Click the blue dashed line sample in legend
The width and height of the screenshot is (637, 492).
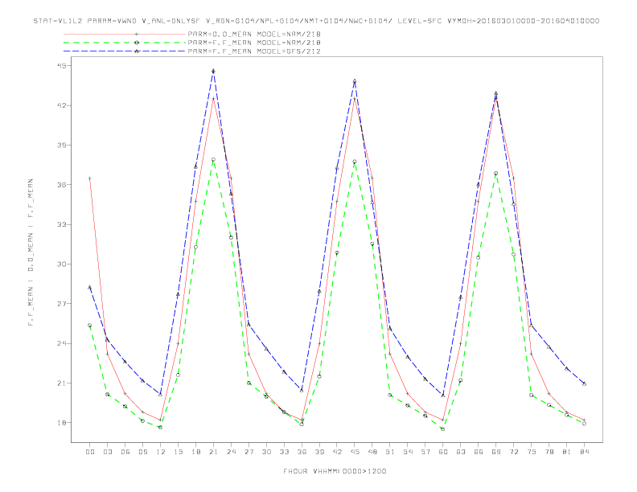[125, 51]
